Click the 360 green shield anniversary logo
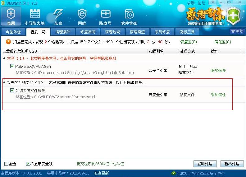The image size is (246, 177). tap(233, 16)
